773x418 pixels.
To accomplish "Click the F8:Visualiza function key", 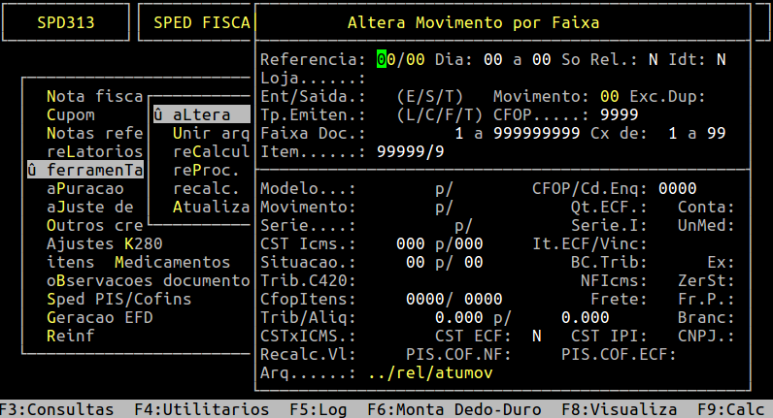I will pyautogui.click(x=621, y=409).
